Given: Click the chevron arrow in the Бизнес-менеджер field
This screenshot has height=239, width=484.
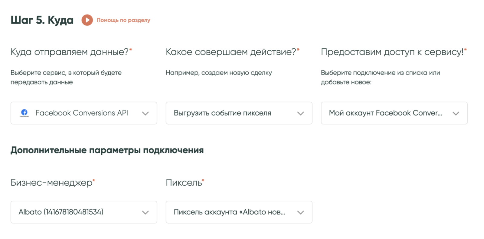Looking at the screenshot, I should click(x=146, y=212).
